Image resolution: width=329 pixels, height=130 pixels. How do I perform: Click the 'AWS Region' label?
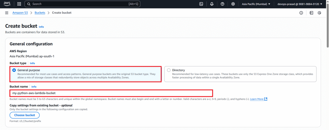18,51
